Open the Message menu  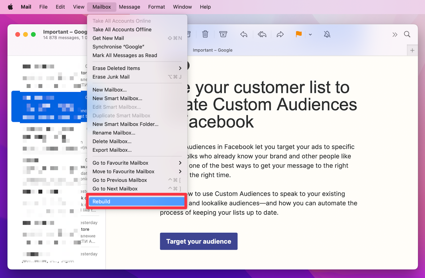pos(129,7)
